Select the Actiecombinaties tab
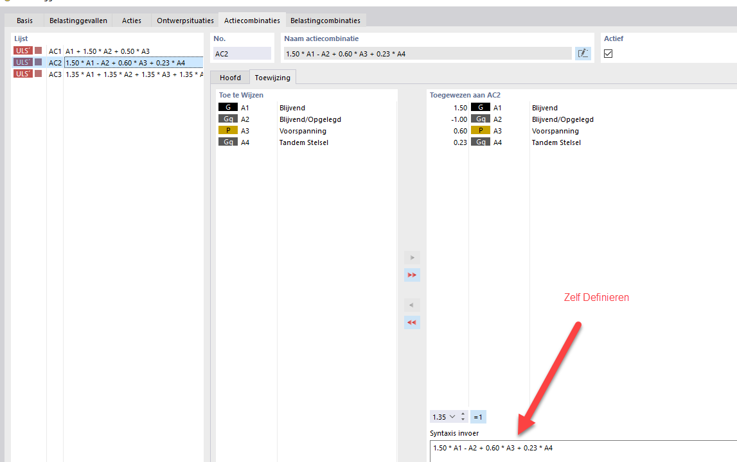 click(252, 21)
